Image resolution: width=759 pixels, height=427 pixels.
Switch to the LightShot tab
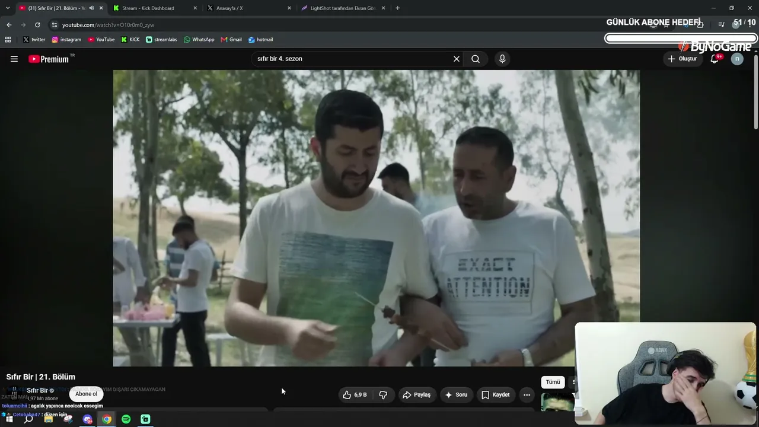tap(343, 8)
